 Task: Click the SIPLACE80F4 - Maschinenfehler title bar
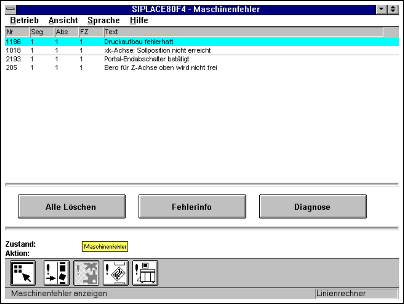click(196, 9)
